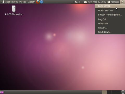
Task: Click the 4,0 GB Filesystem label
Action: pos(14,14)
